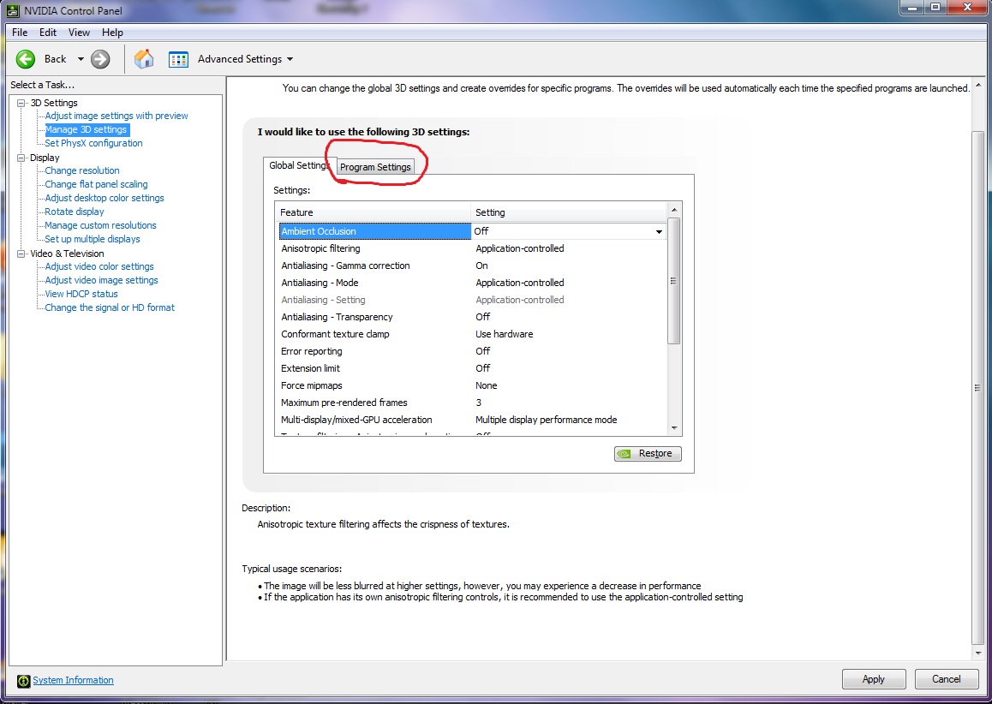Click the Setting column header

569,212
